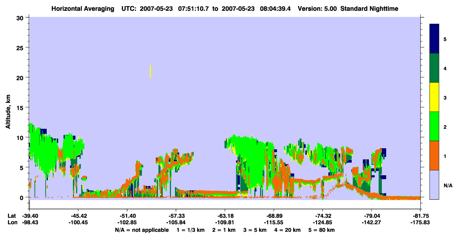Click the longitude value -115.55
The width and height of the screenshot is (467, 240).
tap(274, 222)
